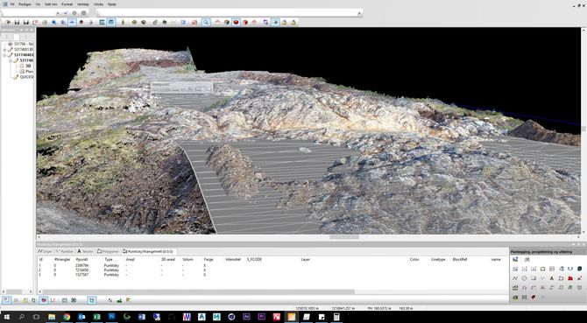Click the first icon in bottom-left toolbar
Image resolution: width=587 pixels, height=323 pixels.
click(6, 300)
